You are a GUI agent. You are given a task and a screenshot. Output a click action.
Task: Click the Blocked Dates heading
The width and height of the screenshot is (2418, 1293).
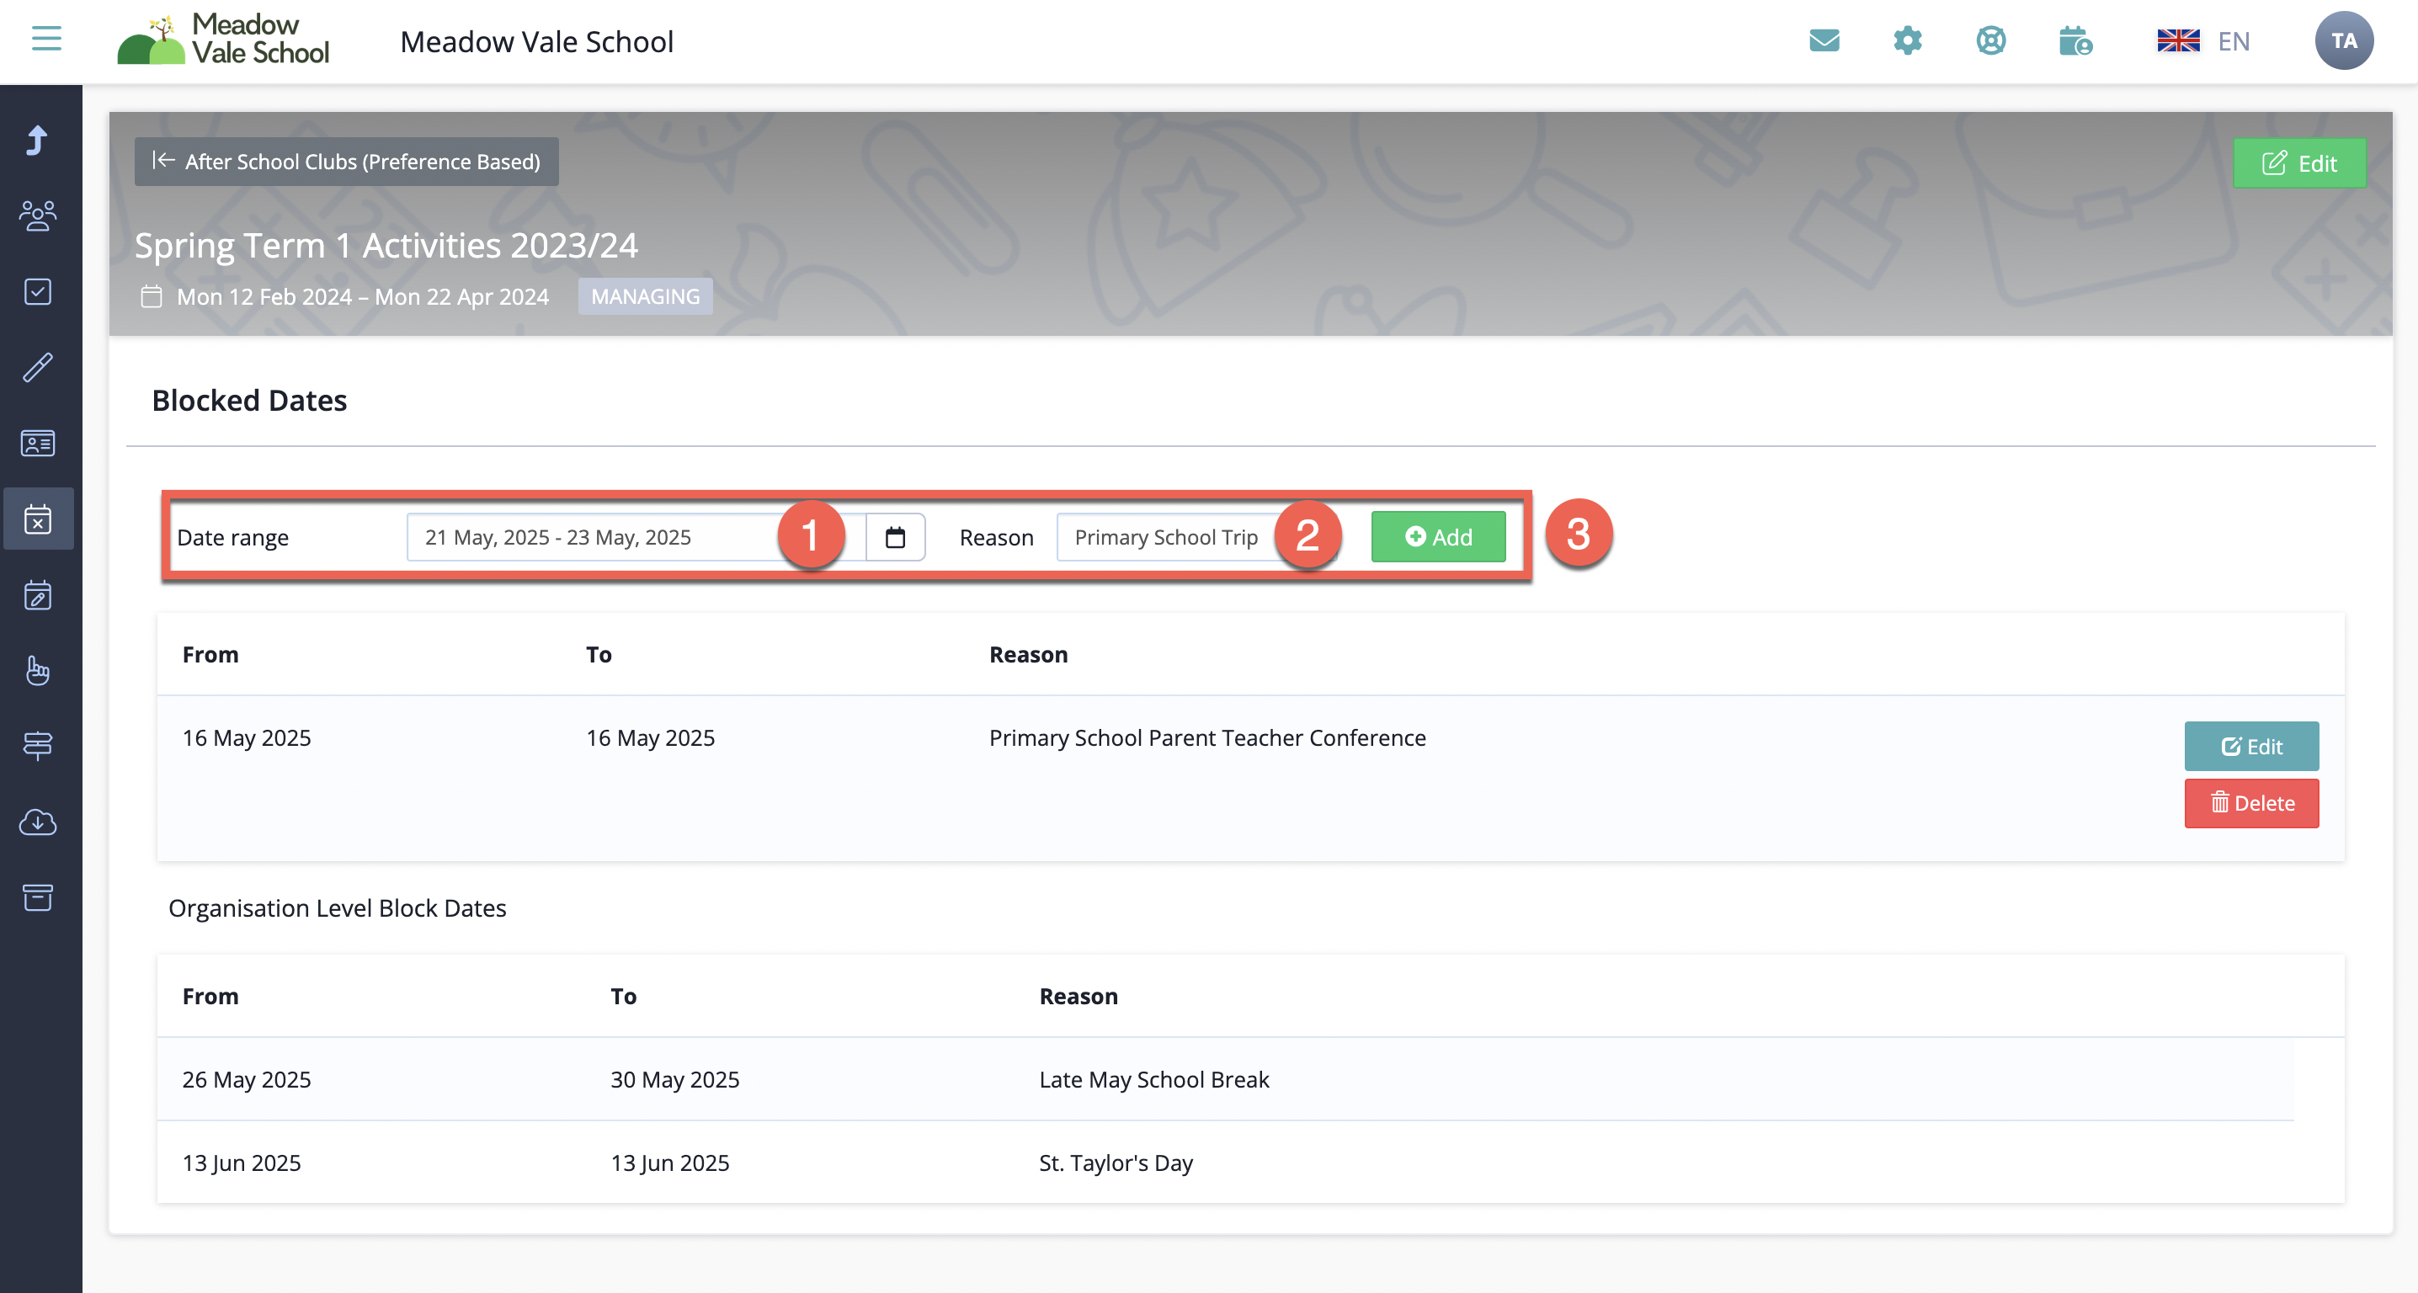pyautogui.click(x=250, y=401)
